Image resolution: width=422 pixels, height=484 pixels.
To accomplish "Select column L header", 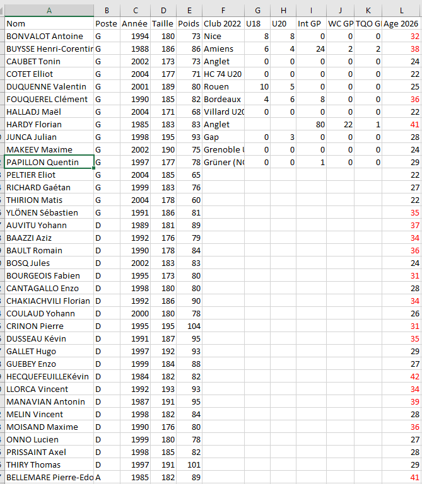I will [402, 11].
